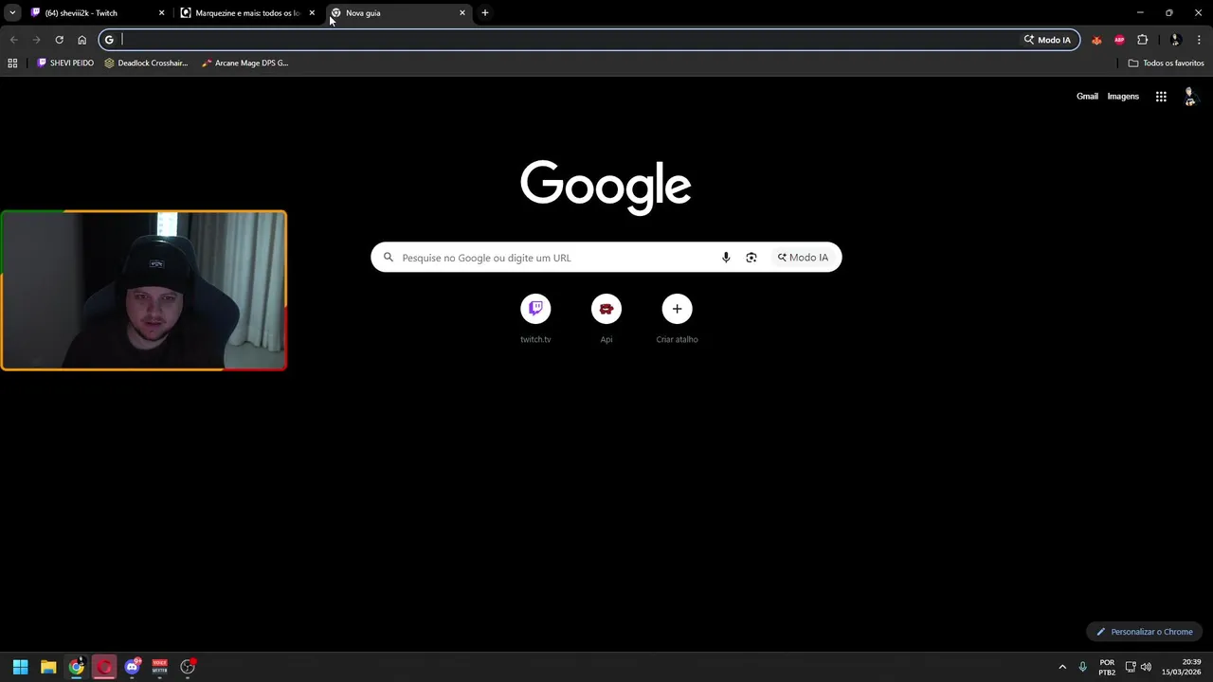Screen dimensions: 1213x682
Task: Open the Arcane Mage DPS bookmark
Action: click(x=244, y=63)
